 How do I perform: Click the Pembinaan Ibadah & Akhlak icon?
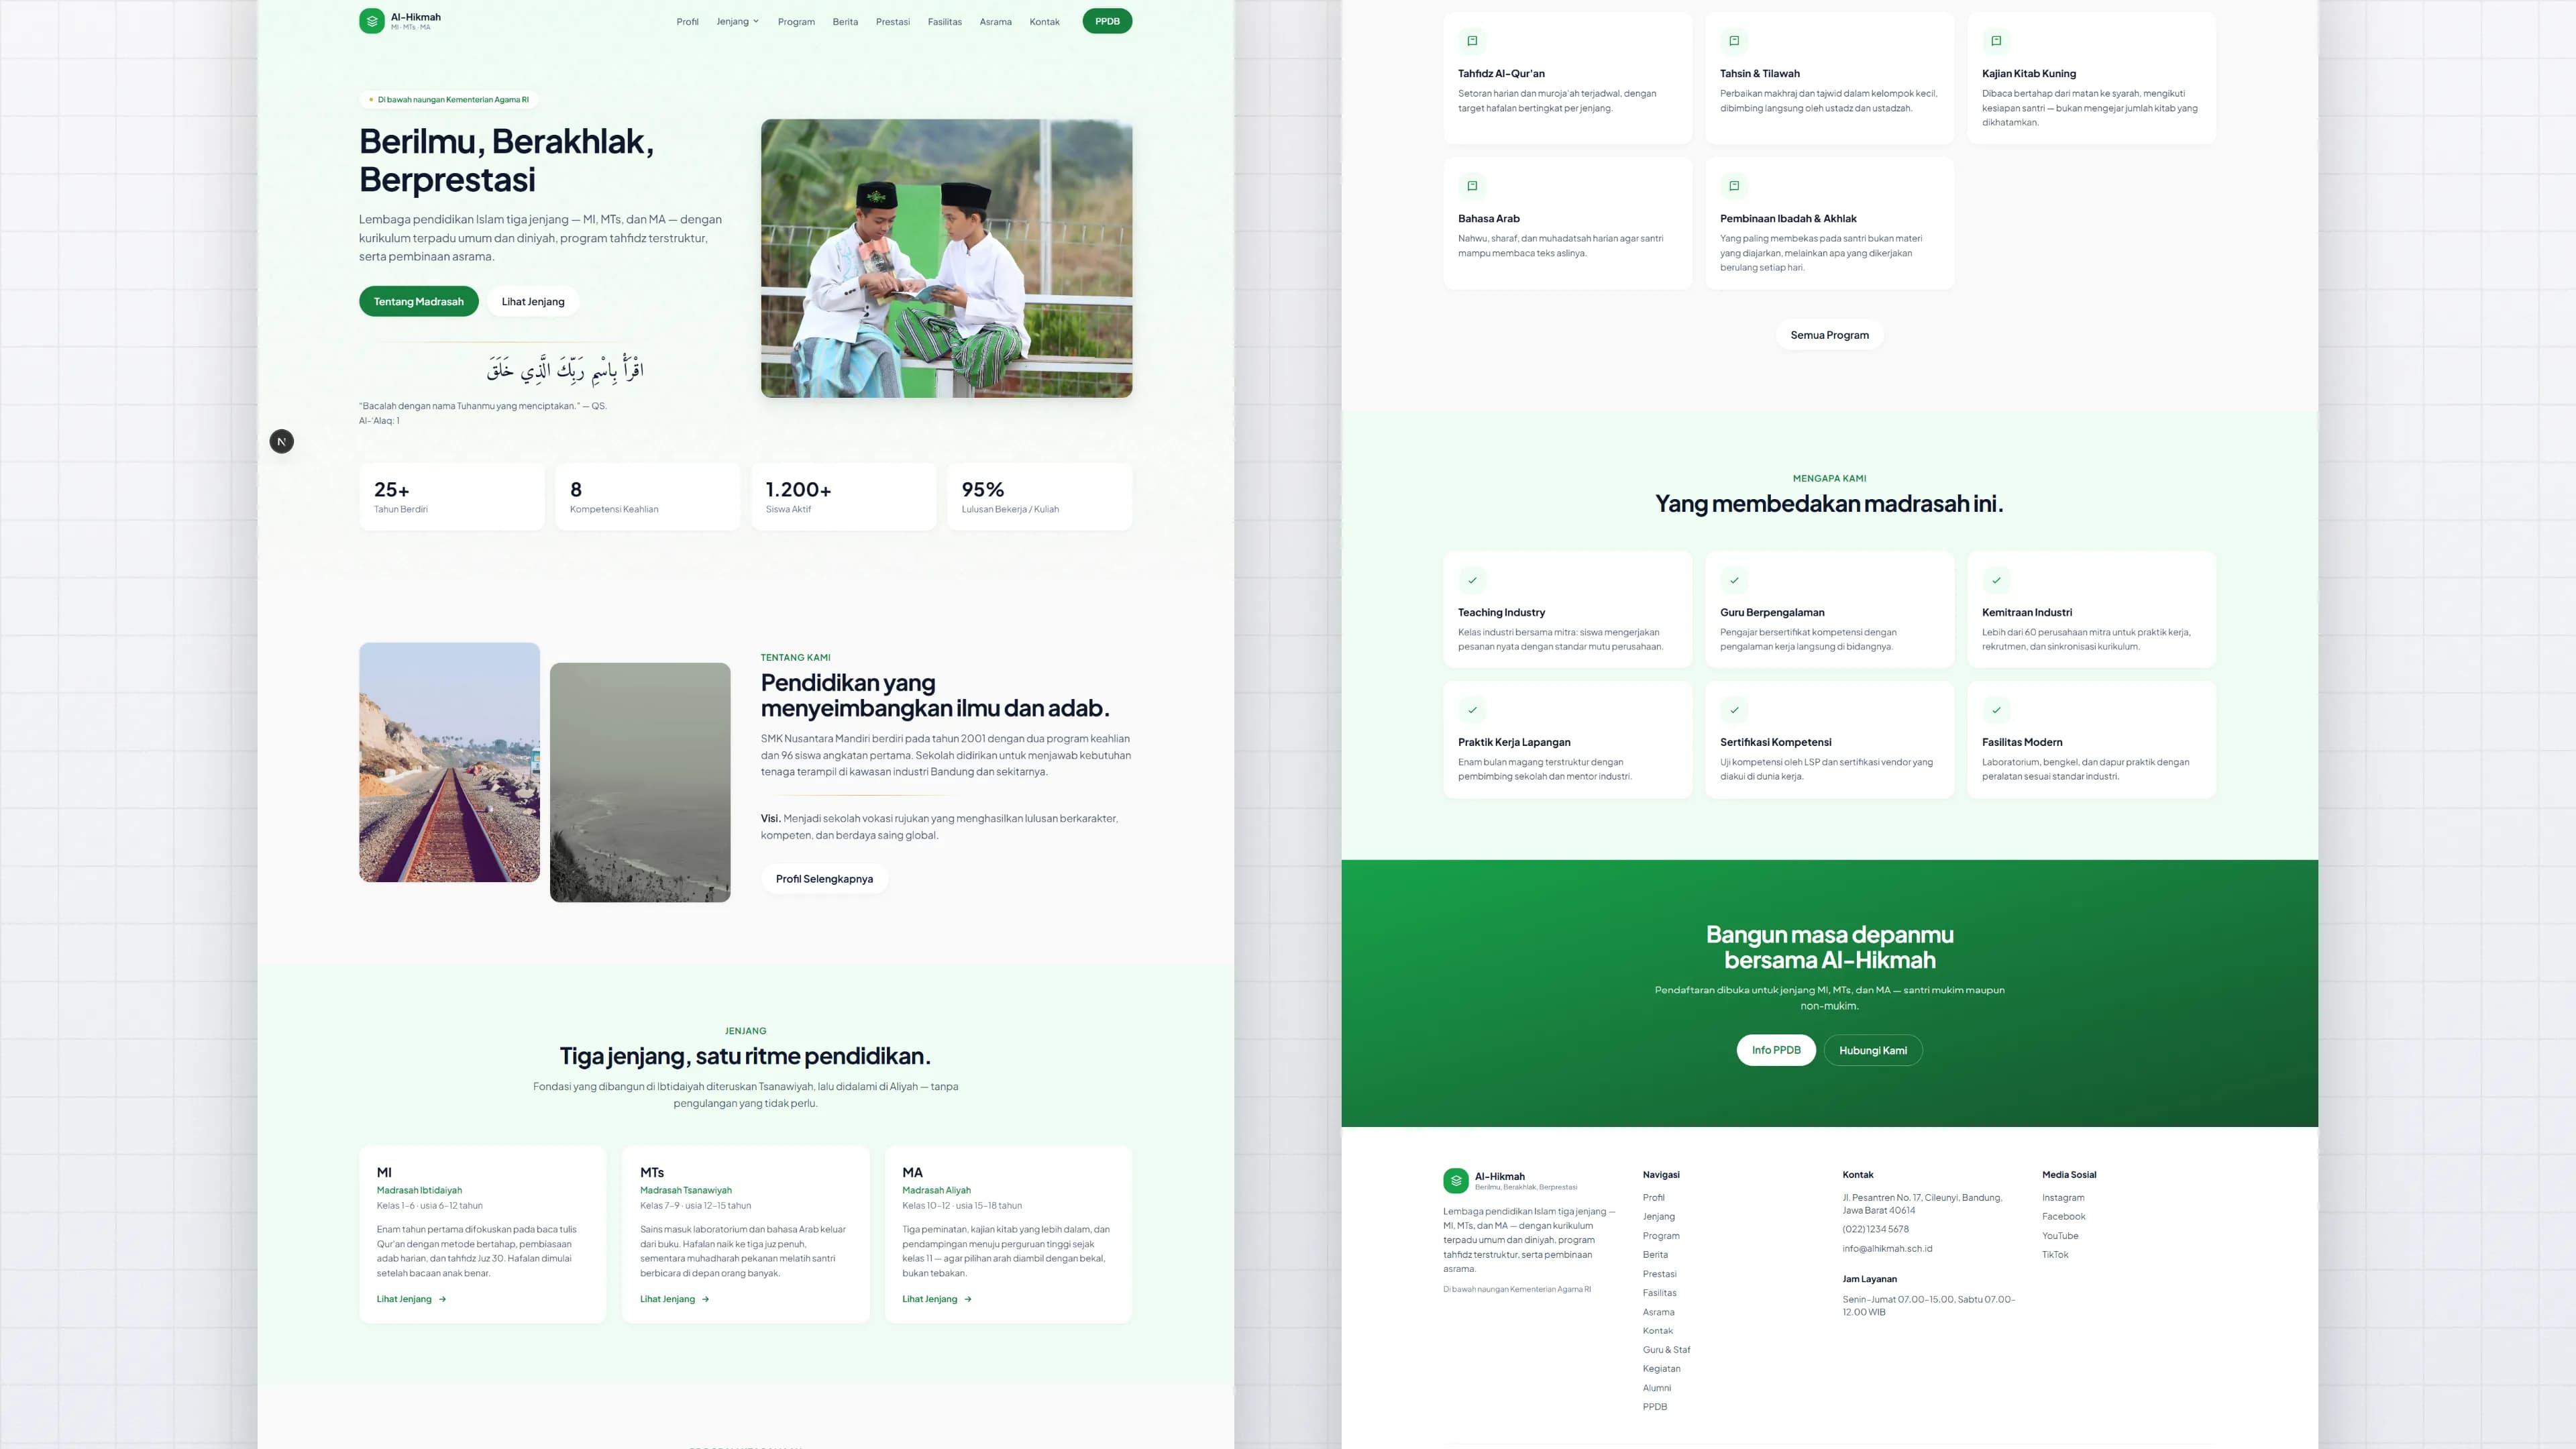click(1734, 186)
